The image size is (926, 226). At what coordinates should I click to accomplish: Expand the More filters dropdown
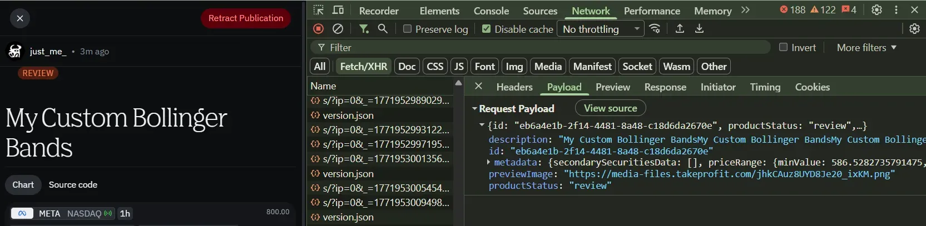click(x=866, y=48)
